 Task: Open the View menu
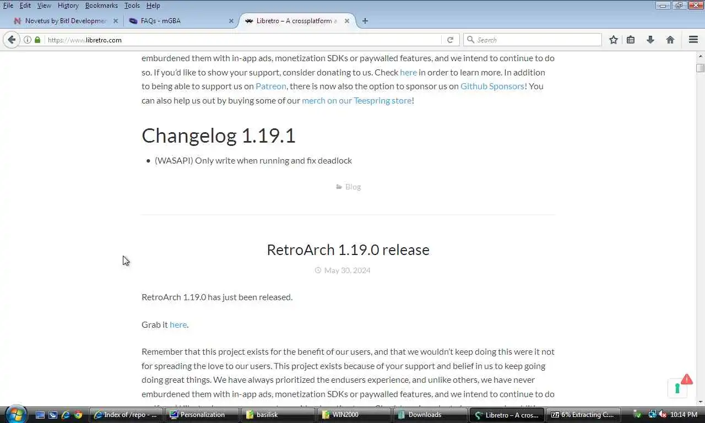pos(44,6)
